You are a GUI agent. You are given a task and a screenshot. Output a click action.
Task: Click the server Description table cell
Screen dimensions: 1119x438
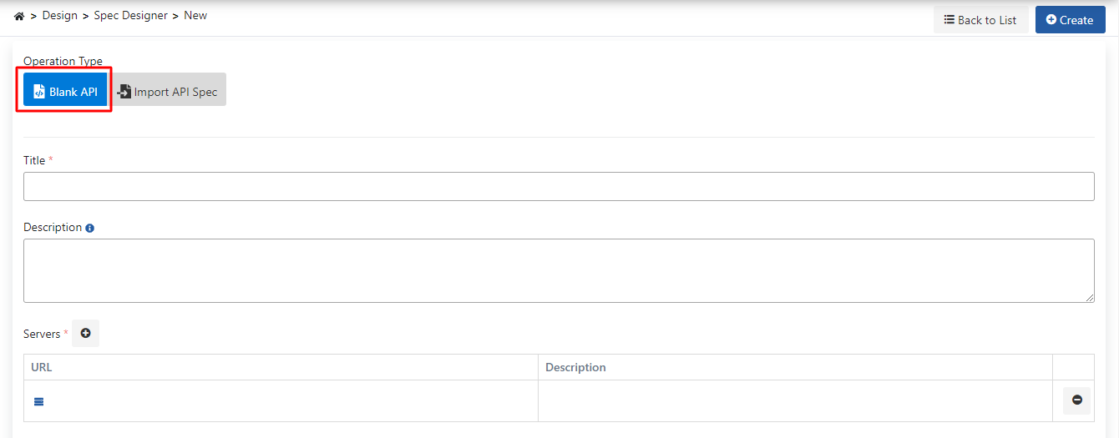coord(795,401)
